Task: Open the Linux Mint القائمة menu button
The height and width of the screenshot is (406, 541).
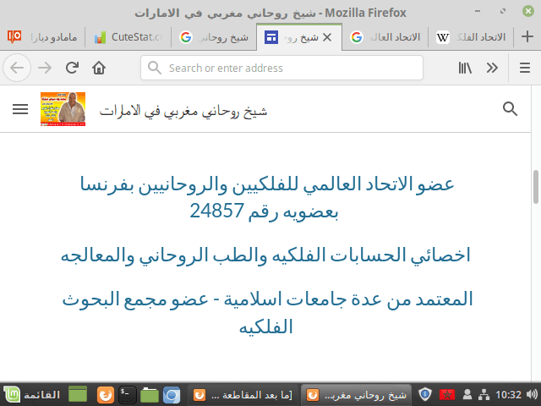Action: (x=32, y=394)
